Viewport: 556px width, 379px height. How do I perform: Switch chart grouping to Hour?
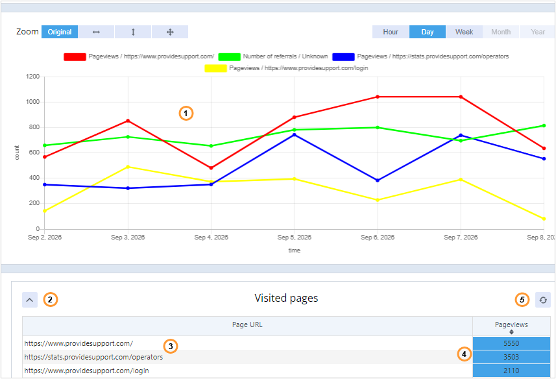click(x=391, y=32)
